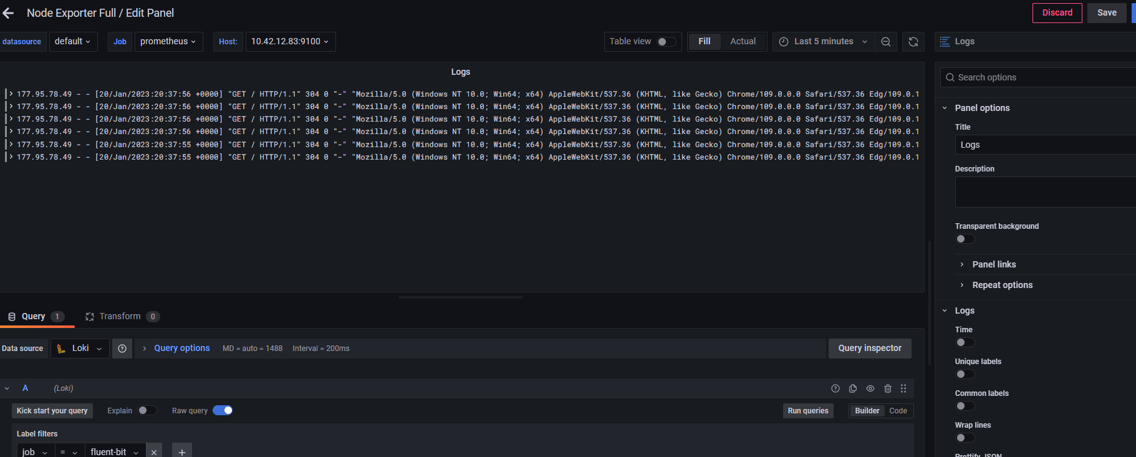Click the Save button

coord(1107,13)
